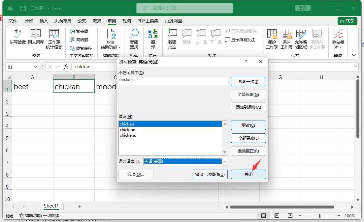Open the Name Box dropdown arrow

[x=35, y=67]
